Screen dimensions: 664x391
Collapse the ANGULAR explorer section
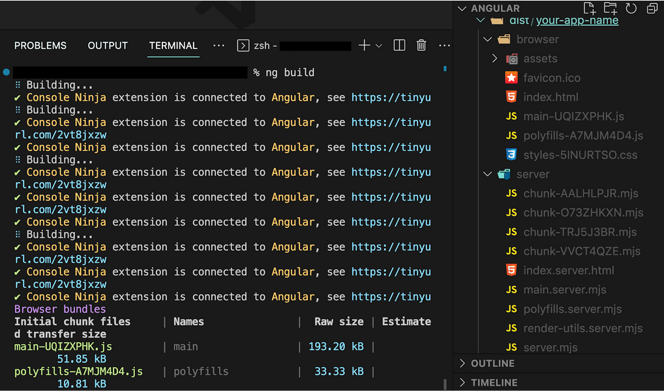[x=462, y=8]
